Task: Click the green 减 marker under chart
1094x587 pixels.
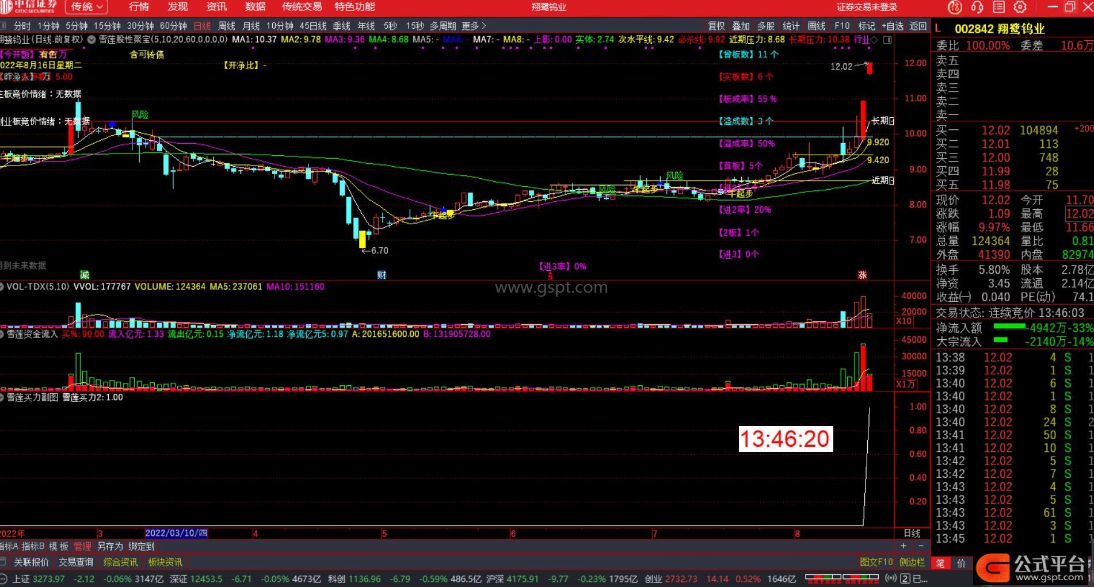Action: (85, 275)
